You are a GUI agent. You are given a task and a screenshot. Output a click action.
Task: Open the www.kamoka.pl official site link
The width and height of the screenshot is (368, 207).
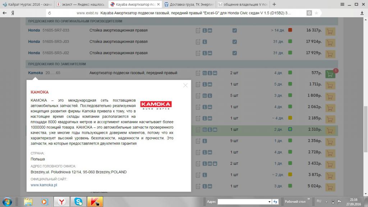click(43, 185)
